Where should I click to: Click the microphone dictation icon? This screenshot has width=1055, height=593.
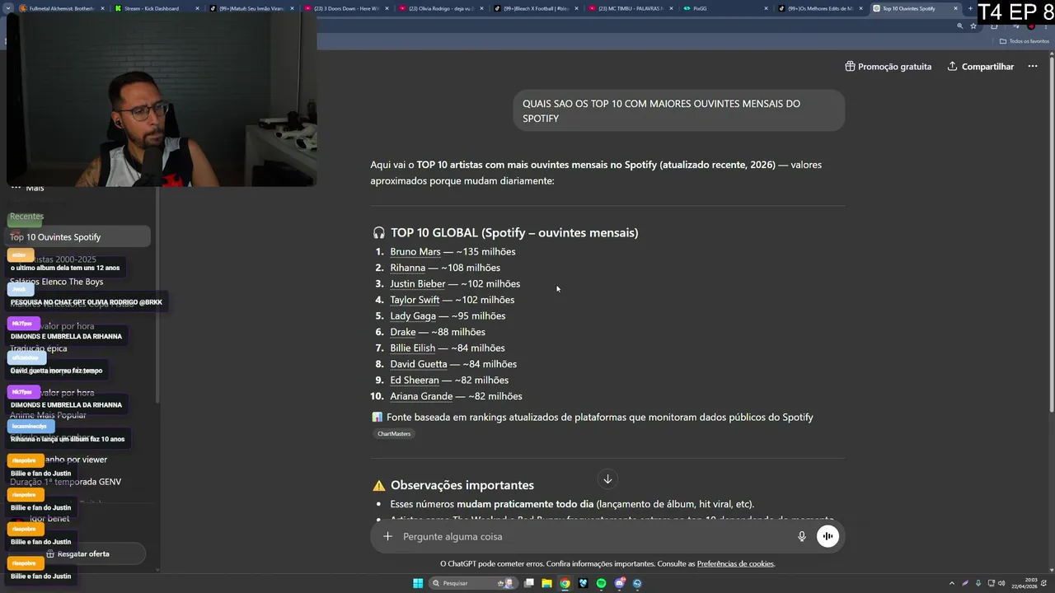tap(801, 536)
